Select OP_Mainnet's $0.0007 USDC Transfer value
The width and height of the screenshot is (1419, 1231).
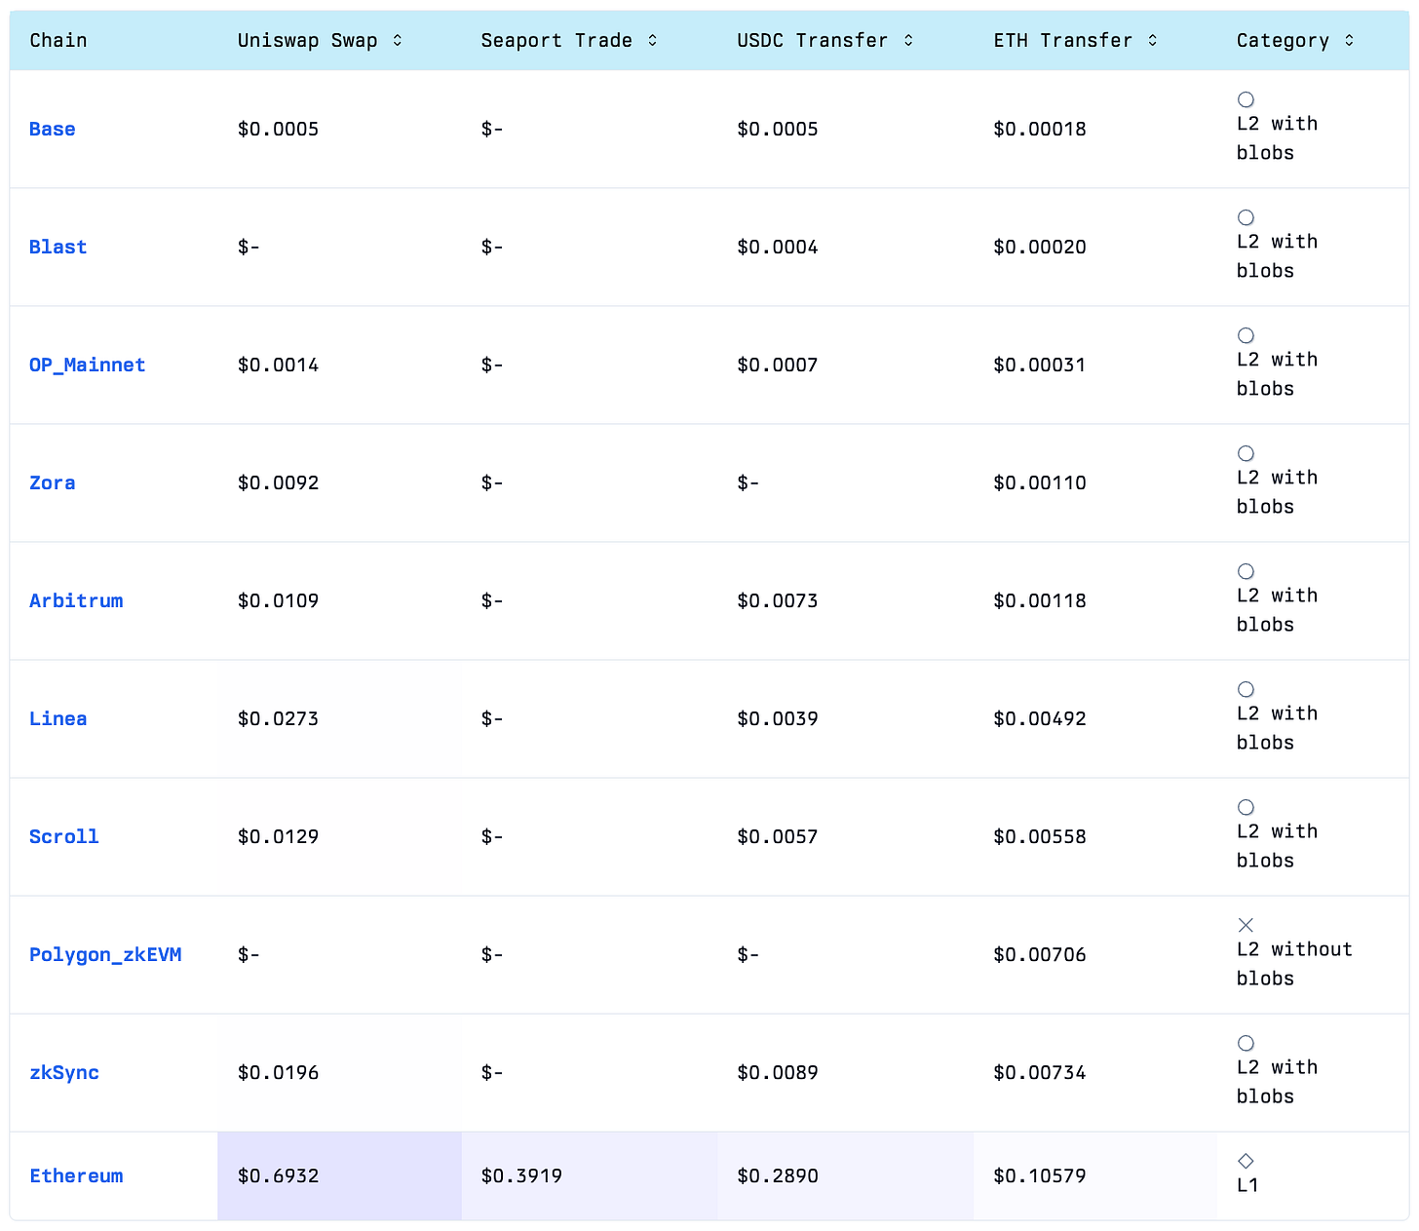pos(778,365)
